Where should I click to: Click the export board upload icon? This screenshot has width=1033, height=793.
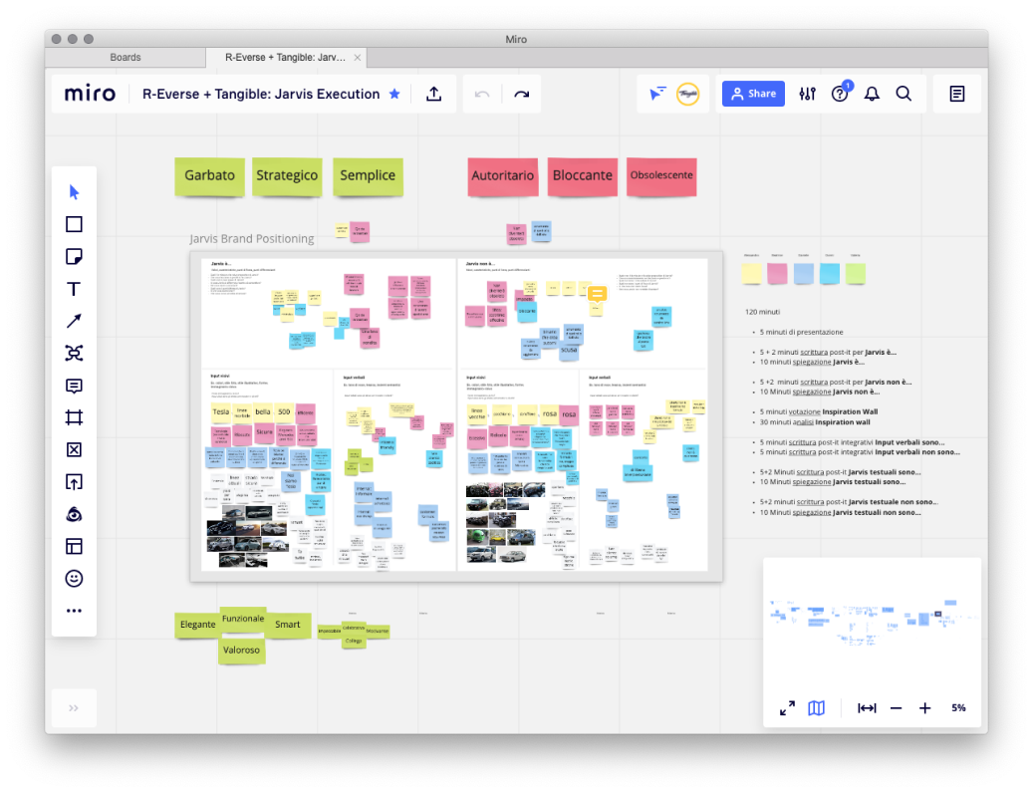click(433, 94)
